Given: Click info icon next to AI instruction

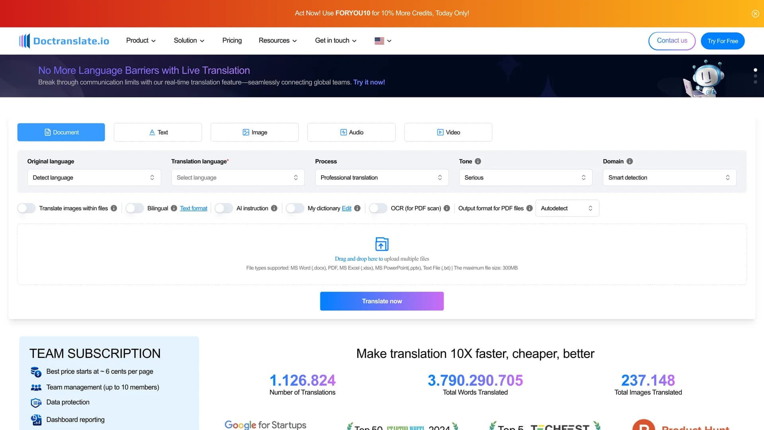Looking at the screenshot, I should pos(274,208).
